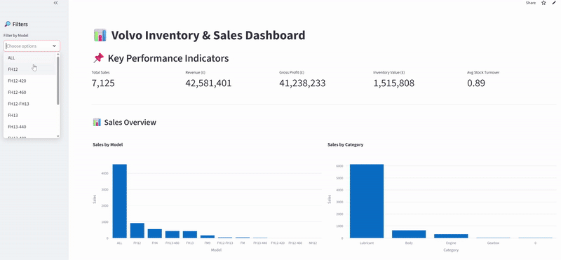Click the Gross Profit value 41,238,233
The image size is (561, 260).
pyautogui.click(x=302, y=83)
